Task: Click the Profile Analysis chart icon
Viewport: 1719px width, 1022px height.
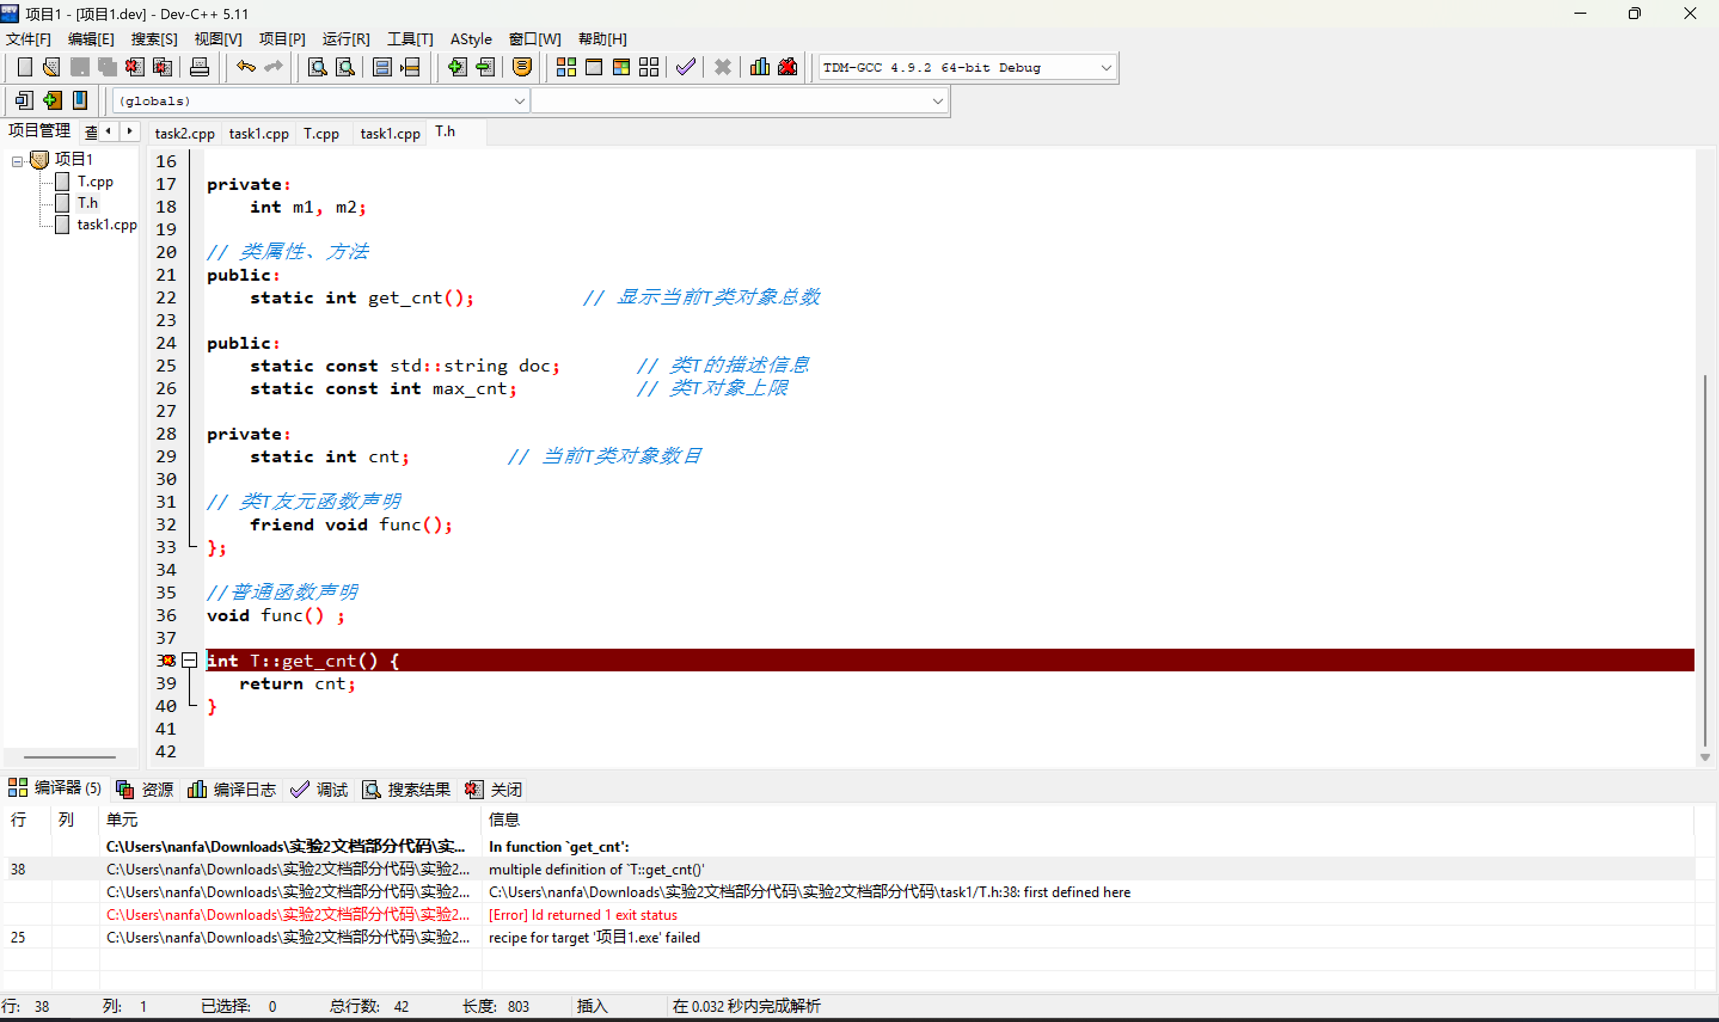Action: (x=759, y=67)
